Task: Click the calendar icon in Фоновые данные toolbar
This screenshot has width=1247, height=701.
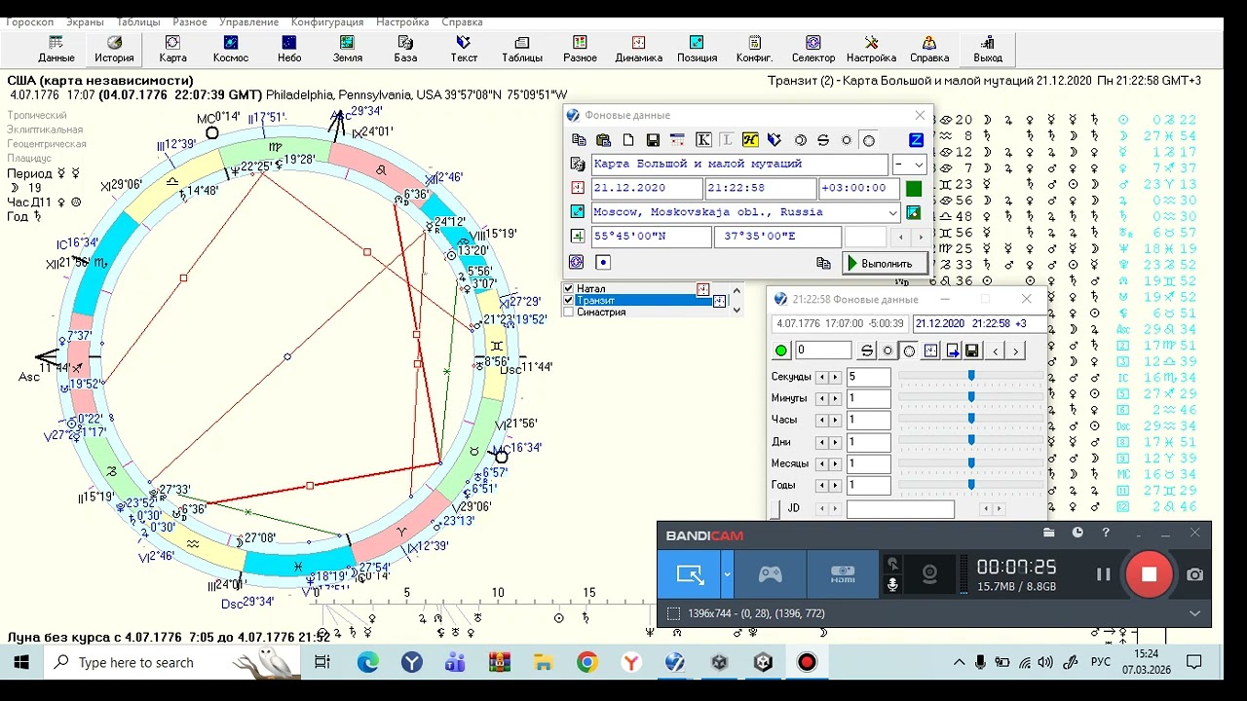Action: [x=677, y=140]
